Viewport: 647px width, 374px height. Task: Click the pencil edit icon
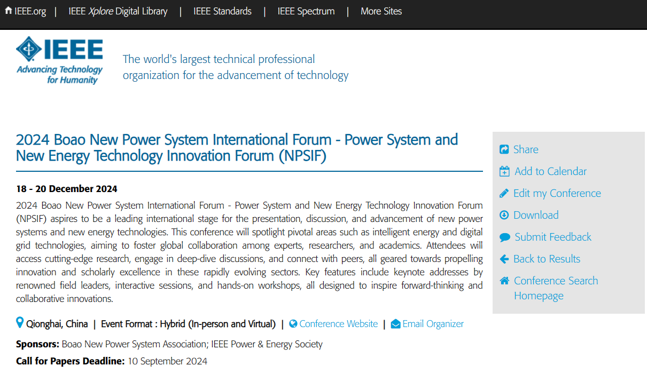[504, 193]
